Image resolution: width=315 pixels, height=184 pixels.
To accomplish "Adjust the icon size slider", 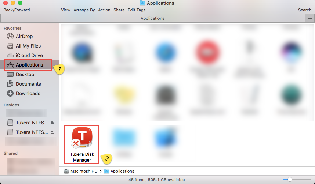I will point(290,180).
